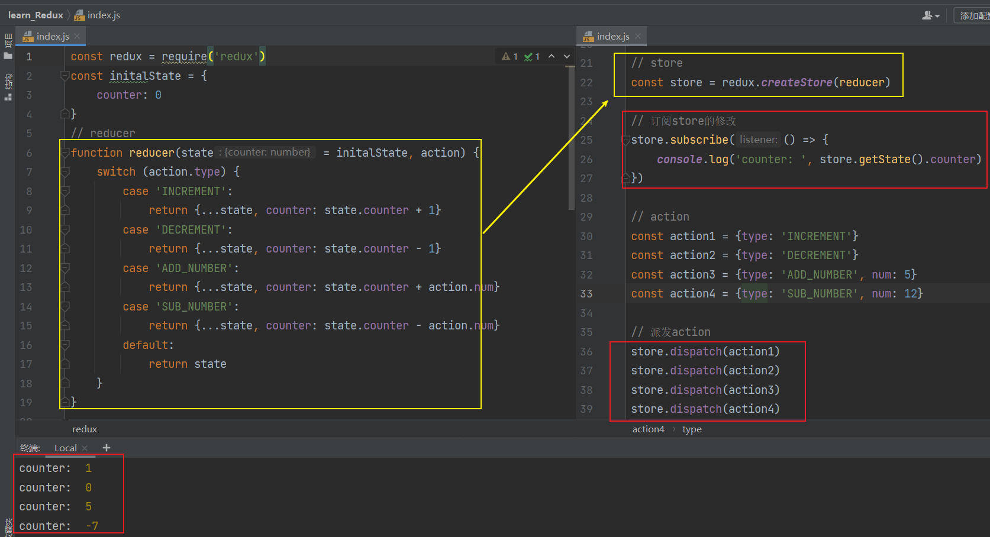Click terminal output 'counter: 1'
This screenshot has height=537, width=990.
56,468
